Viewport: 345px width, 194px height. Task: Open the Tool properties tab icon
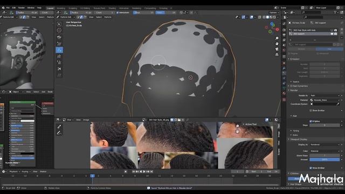(x=284, y=23)
